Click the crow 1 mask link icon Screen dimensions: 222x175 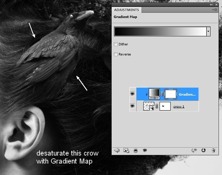[156, 106]
